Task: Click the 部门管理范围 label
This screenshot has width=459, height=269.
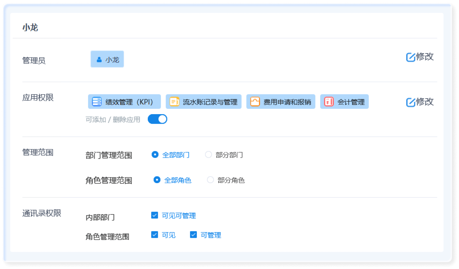Action: pos(109,155)
